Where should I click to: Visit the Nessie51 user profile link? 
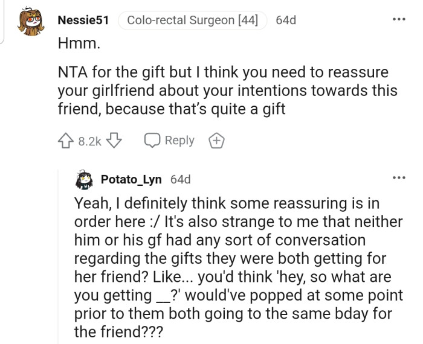click(x=83, y=21)
